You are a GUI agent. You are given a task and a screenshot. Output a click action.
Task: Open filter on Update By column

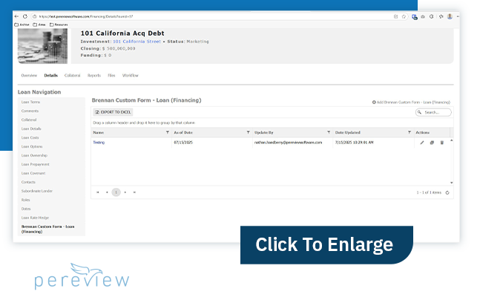click(x=329, y=132)
